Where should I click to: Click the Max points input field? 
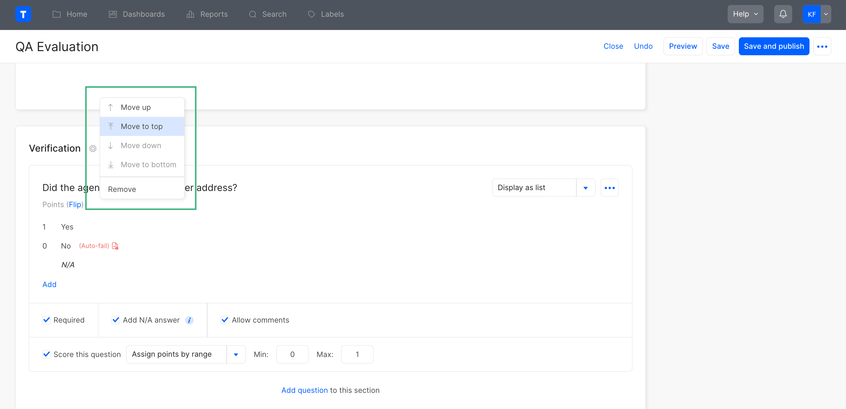coord(357,354)
